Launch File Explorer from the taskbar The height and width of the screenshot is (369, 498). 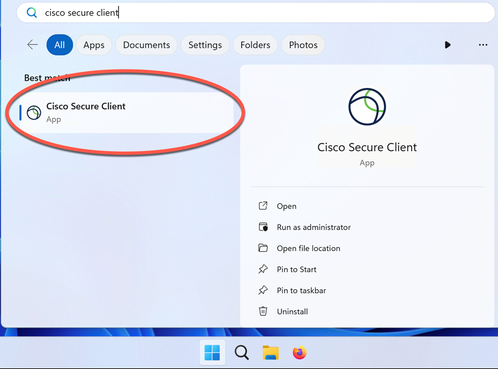271,352
